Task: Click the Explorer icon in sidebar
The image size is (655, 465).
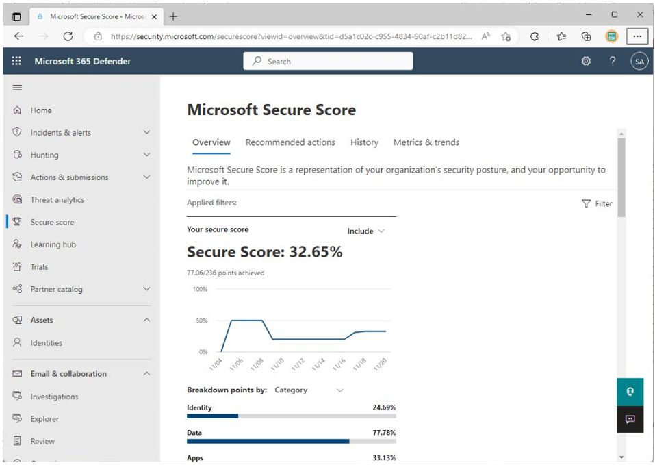Action: [17, 418]
